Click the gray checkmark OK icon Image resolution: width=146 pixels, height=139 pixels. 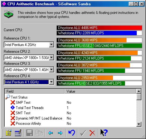point(83,133)
